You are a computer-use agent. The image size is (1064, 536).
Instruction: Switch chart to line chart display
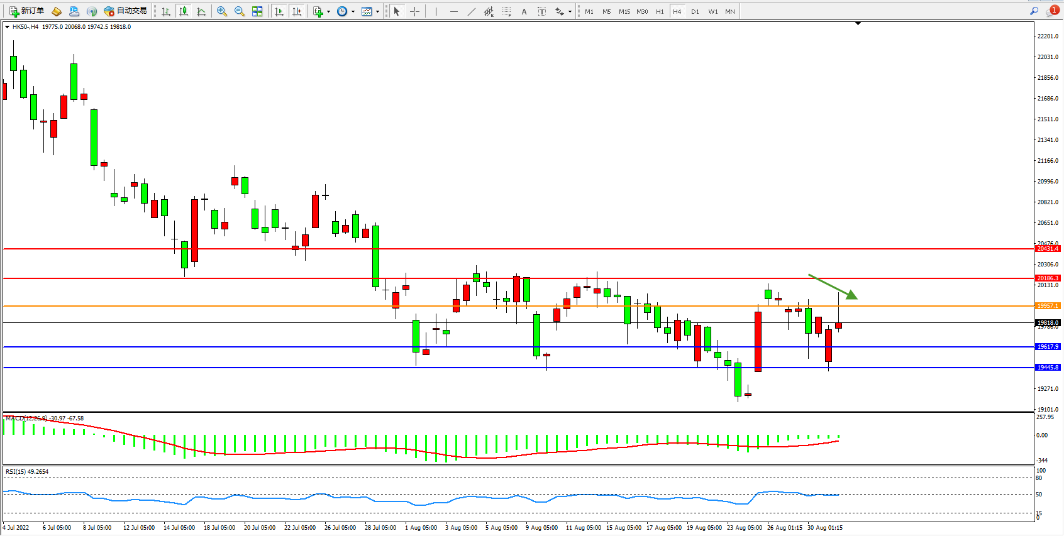pyautogui.click(x=201, y=11)
